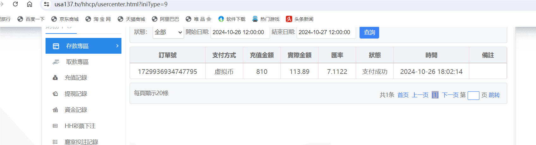
Task: Go to 首页 first page link
Action: (x=403, y=95)
